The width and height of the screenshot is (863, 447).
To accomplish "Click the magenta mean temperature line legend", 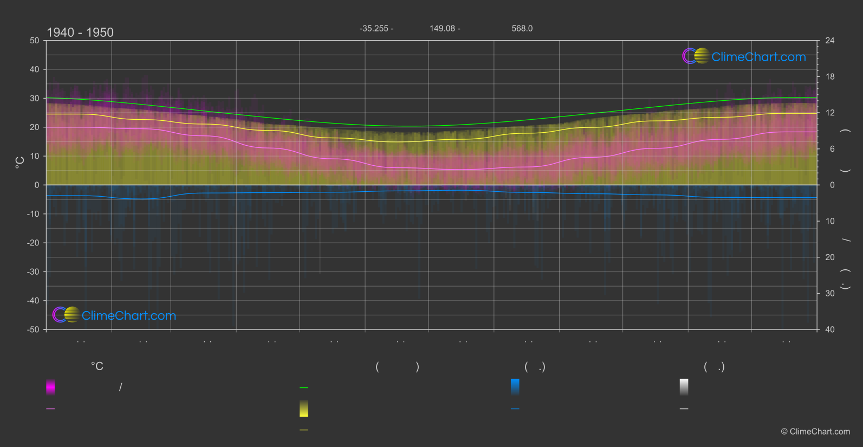I will click(x=50, y=409).
